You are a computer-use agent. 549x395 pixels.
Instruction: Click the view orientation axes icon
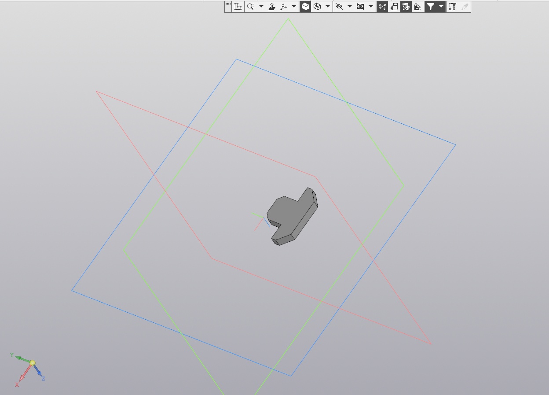(x=284, y=7)
